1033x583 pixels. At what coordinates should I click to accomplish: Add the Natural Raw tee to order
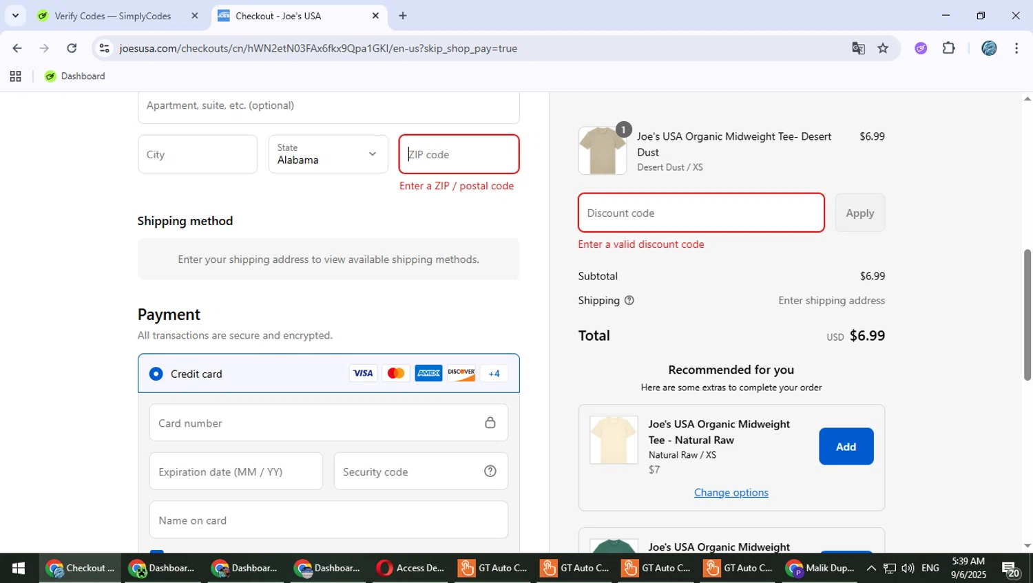[x=846, y=447]
